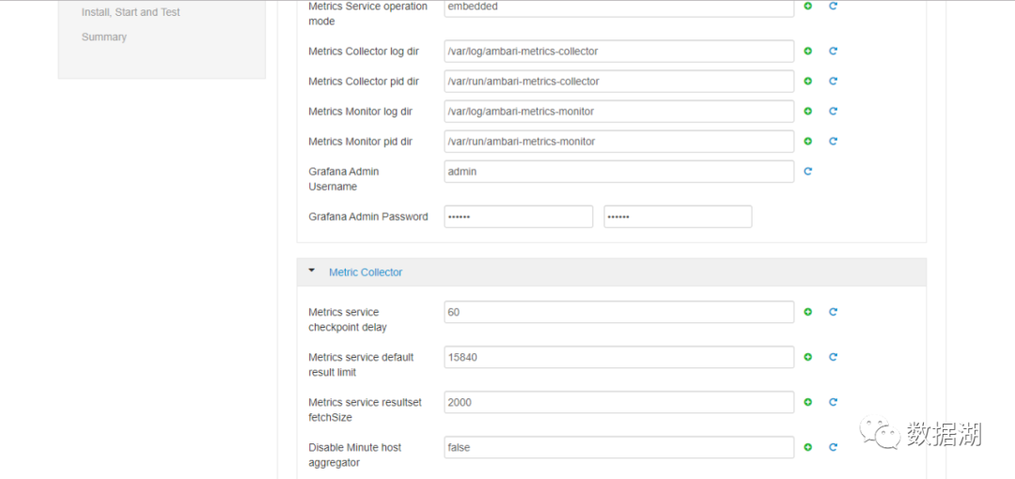Screen dimensions: 1015x479
Task: Open the Metric Collector section header link
Action: coord(366,272)
